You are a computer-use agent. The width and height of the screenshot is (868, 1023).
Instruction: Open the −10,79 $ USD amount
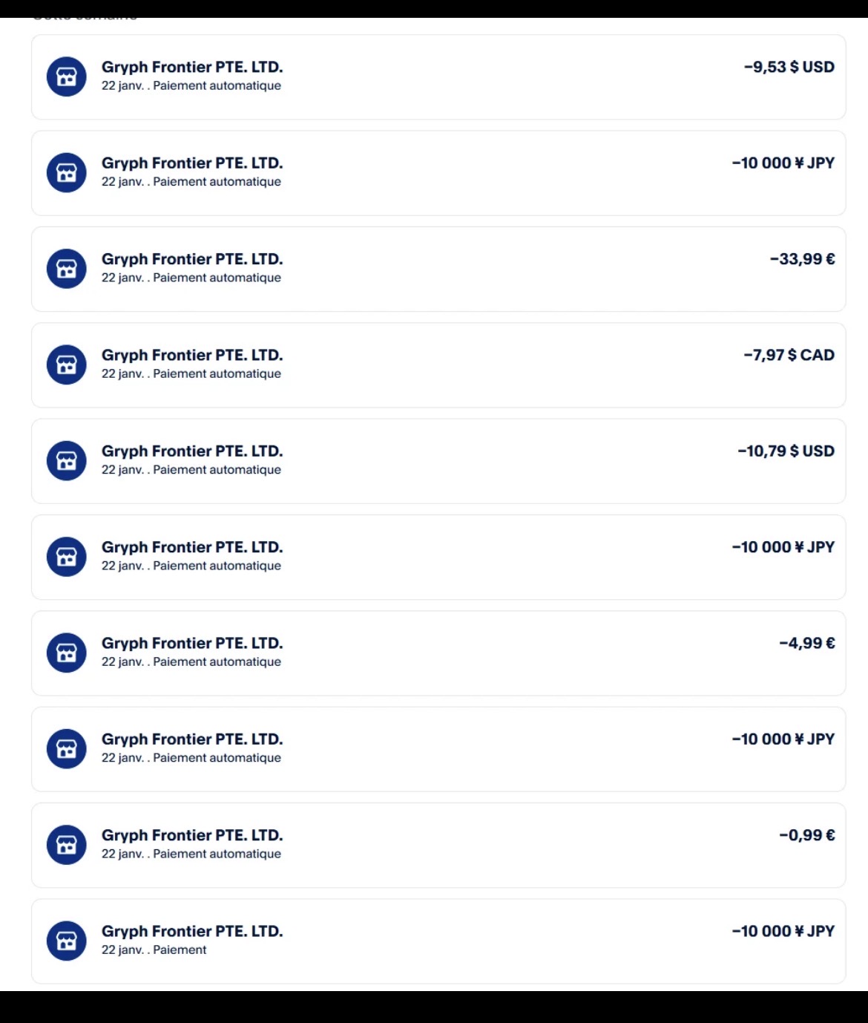click(x=786, y=451)
